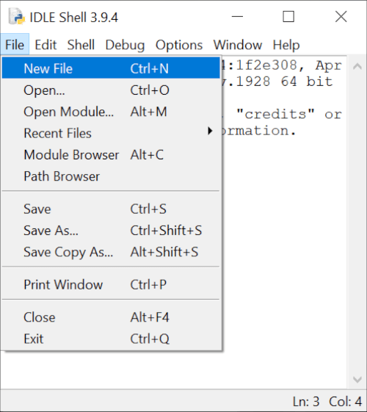The height and width of the screenshot is (412, 367).
Task: Expand the Recent Files submenu arrow
Action: pos(210,131)
